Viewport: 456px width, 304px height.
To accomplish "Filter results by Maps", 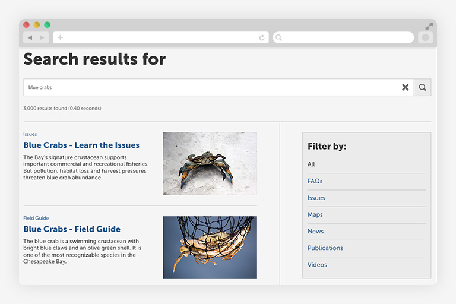I will coord(315,214).
